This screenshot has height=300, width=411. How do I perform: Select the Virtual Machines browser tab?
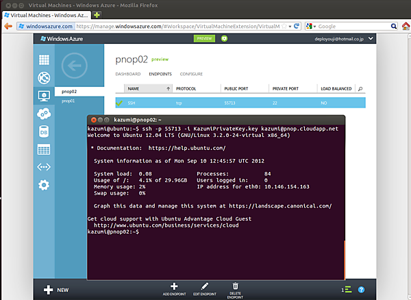[47, 15]
